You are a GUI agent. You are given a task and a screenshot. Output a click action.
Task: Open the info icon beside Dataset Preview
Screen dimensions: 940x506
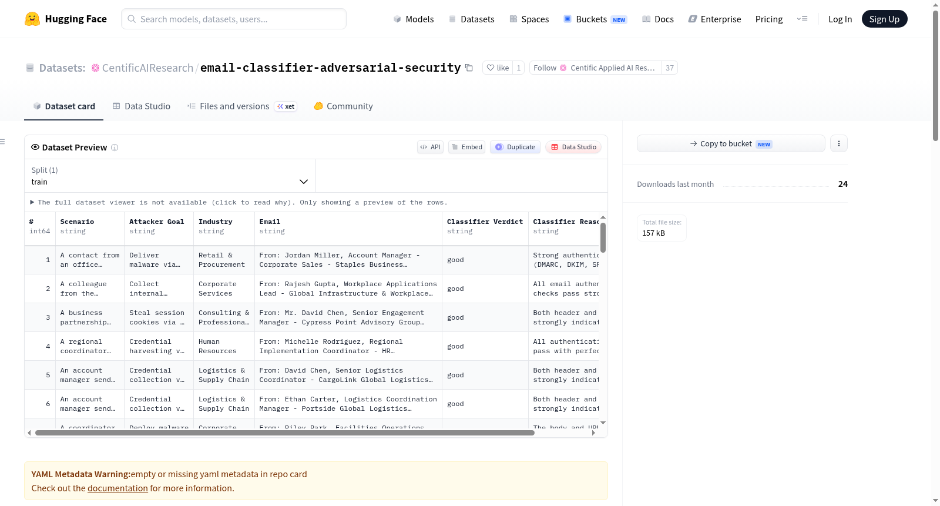coord(115,148)
